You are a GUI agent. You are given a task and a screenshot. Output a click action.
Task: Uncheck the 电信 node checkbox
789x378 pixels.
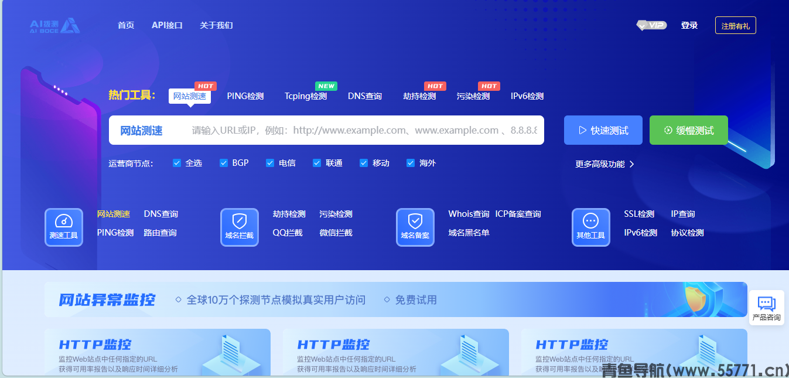270,163
